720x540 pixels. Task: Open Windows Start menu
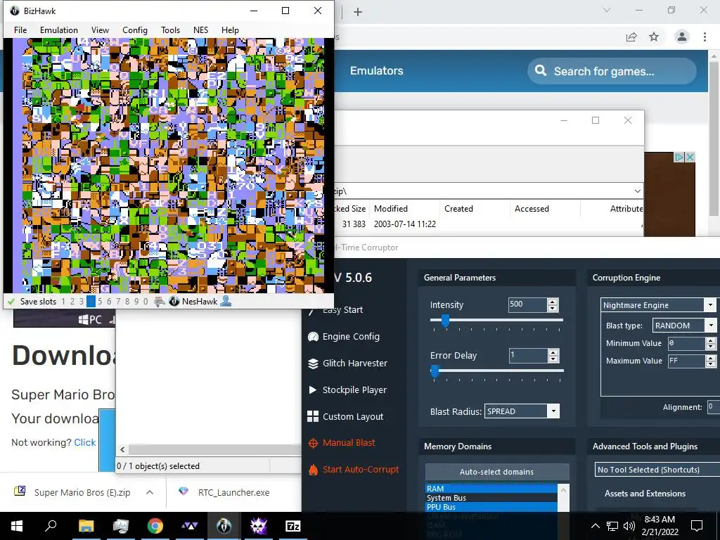pos(17,526)
